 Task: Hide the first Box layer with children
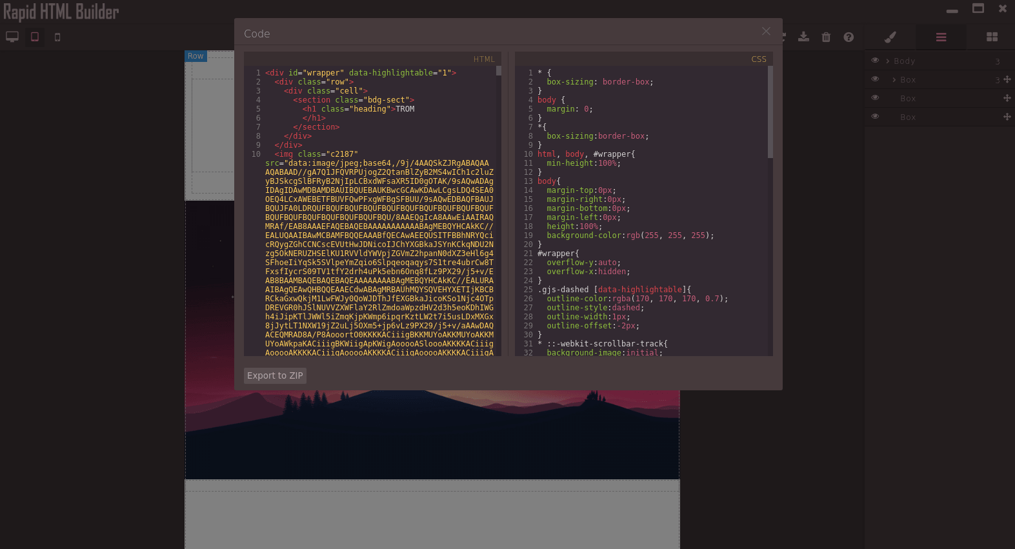[x=875, y=79]
